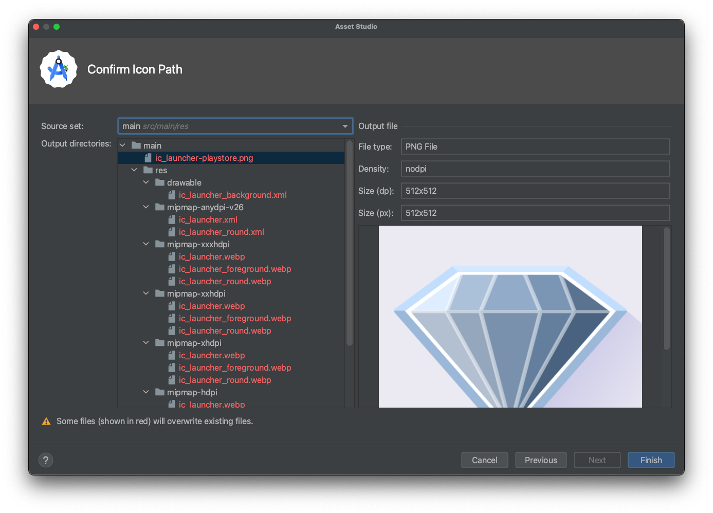Click the File type field
The image size is (713, 513).
[536, 146]
